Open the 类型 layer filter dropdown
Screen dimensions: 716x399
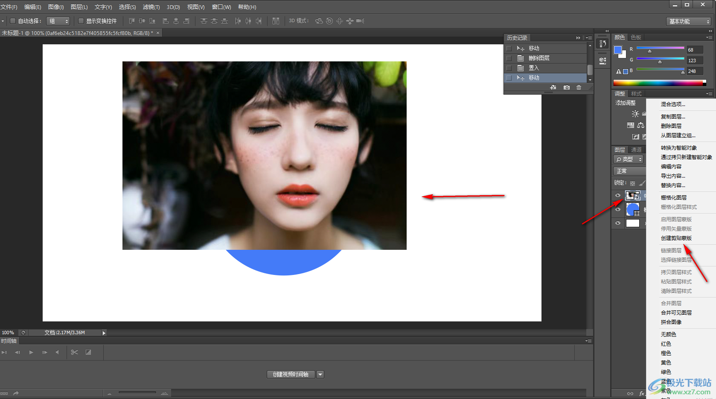click(x=628, y=159)
